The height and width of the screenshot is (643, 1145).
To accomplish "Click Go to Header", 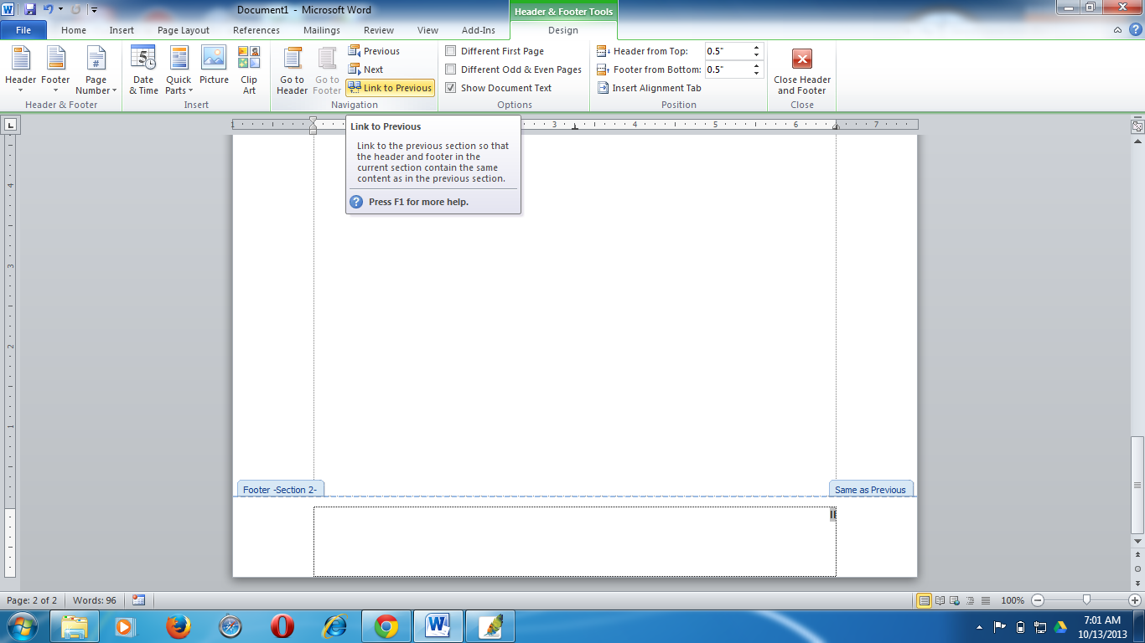I will (x=292, y=70).
